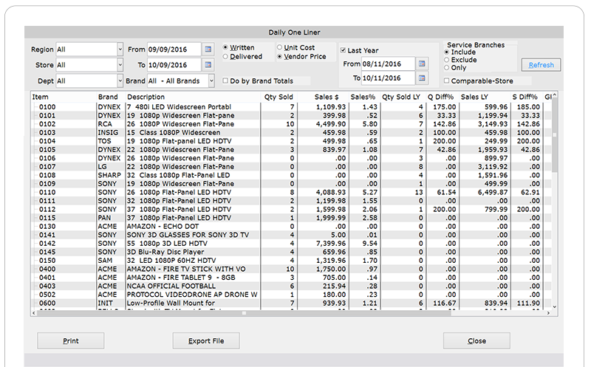Open calendar picker for To 10/09/2016
The image size is (591, 367).
208,65
